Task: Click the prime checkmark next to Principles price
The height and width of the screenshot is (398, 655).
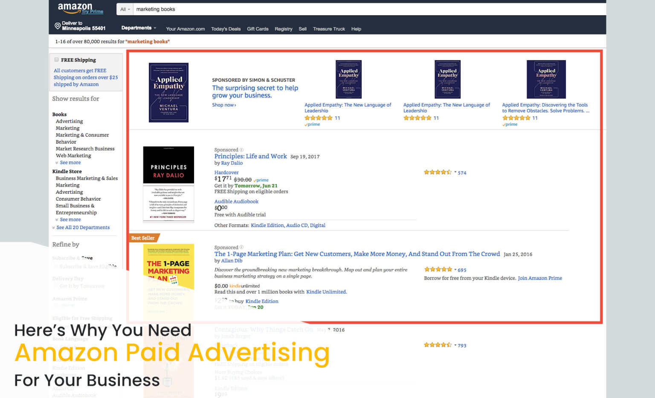Action: [x=261, y=180]
